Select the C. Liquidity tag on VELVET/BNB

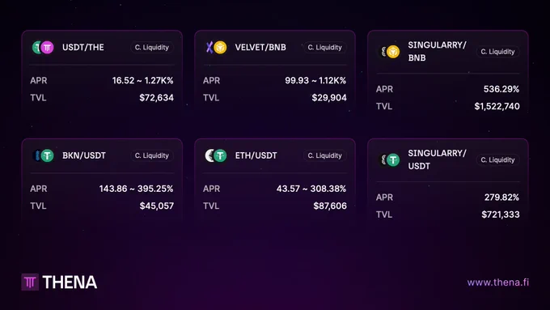[325, 48]
